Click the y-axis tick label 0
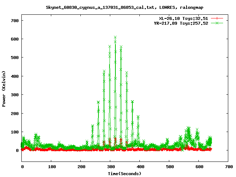 pyautogui.click(x=17, y=150)
